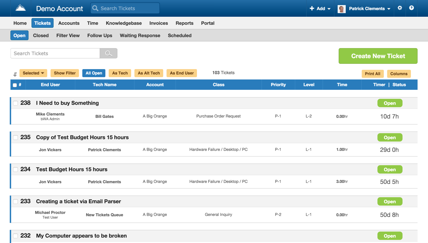Click into the Search Tickets field below the tabs
The image size is (428, 243).
(x=55, y=53)
